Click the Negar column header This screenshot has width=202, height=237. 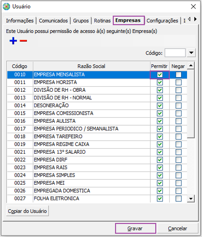(178, 66)
